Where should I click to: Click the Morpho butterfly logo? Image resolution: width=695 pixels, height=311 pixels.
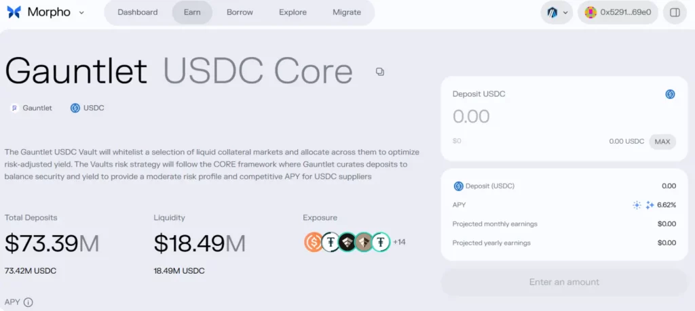(14, 12)
